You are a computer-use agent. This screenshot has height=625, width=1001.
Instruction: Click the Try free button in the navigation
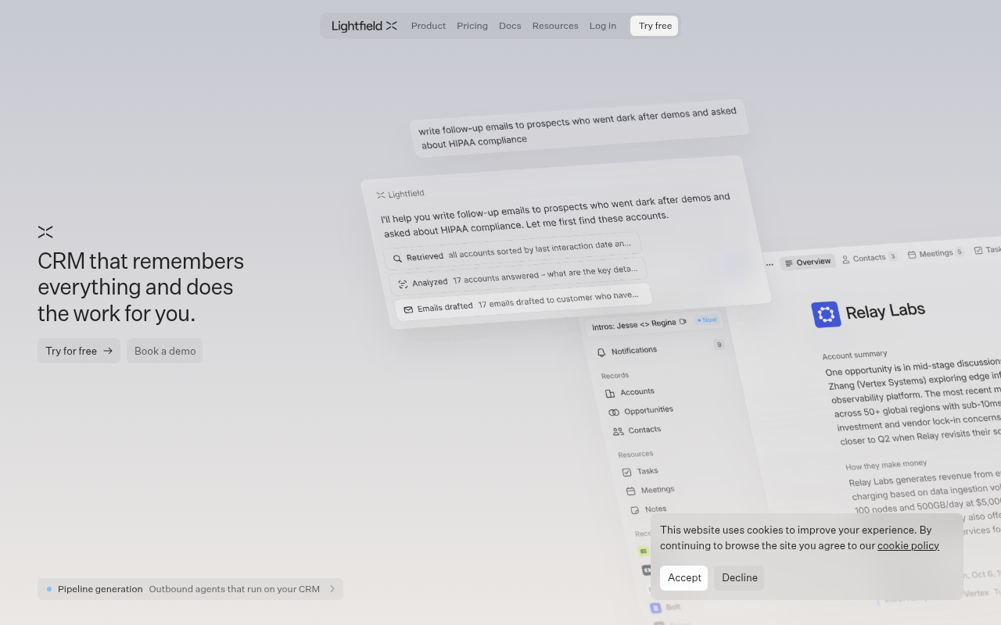[x=655, y=26]
